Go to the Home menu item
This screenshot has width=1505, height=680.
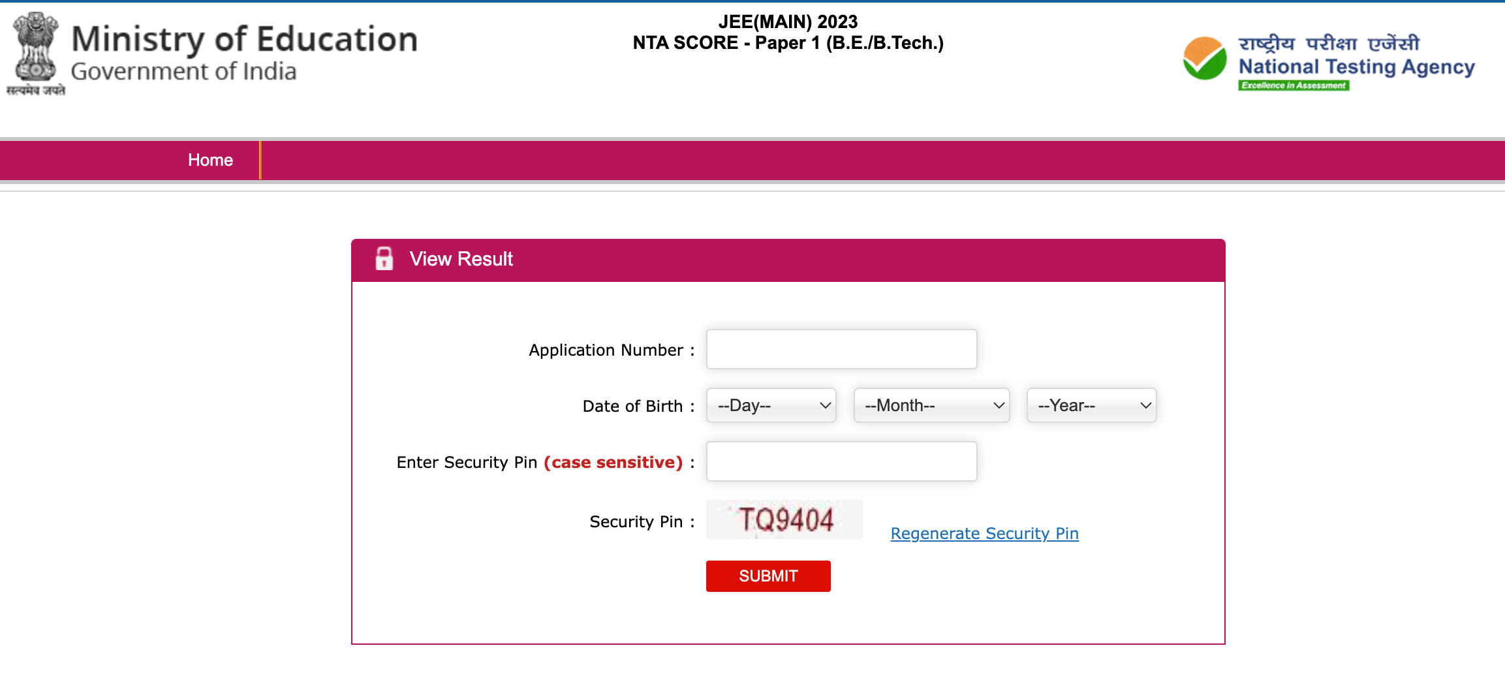click(x=210, y=160)
